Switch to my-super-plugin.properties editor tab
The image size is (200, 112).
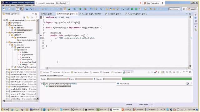91,14
